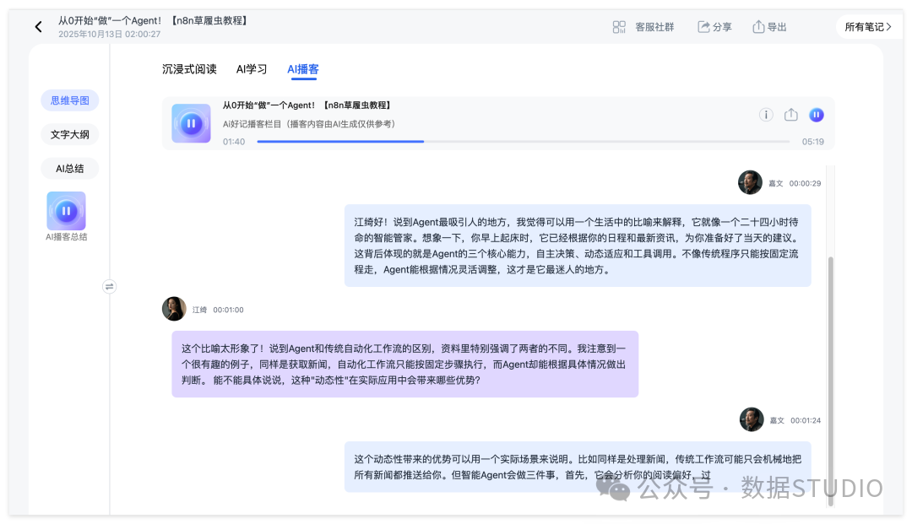
Task: Select the AI播客 tab
Action: 303,69
